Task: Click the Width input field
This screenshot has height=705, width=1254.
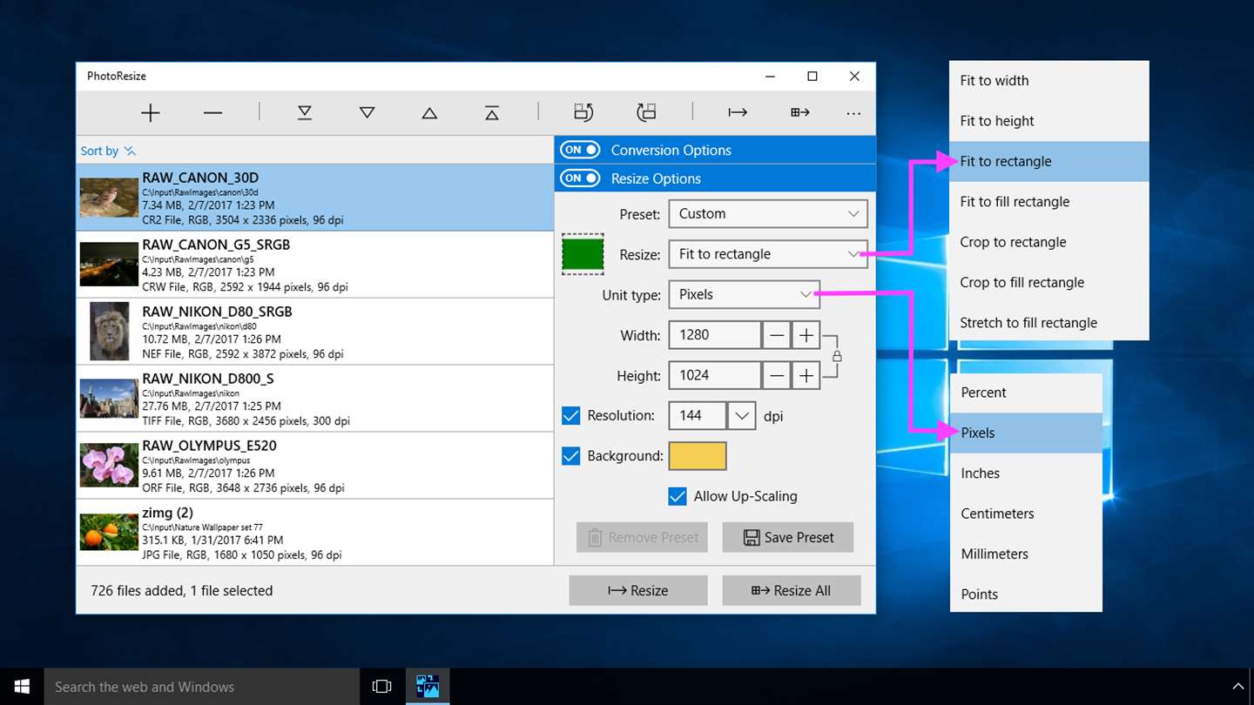Action: pyautogui.click(x=715, y=335)
